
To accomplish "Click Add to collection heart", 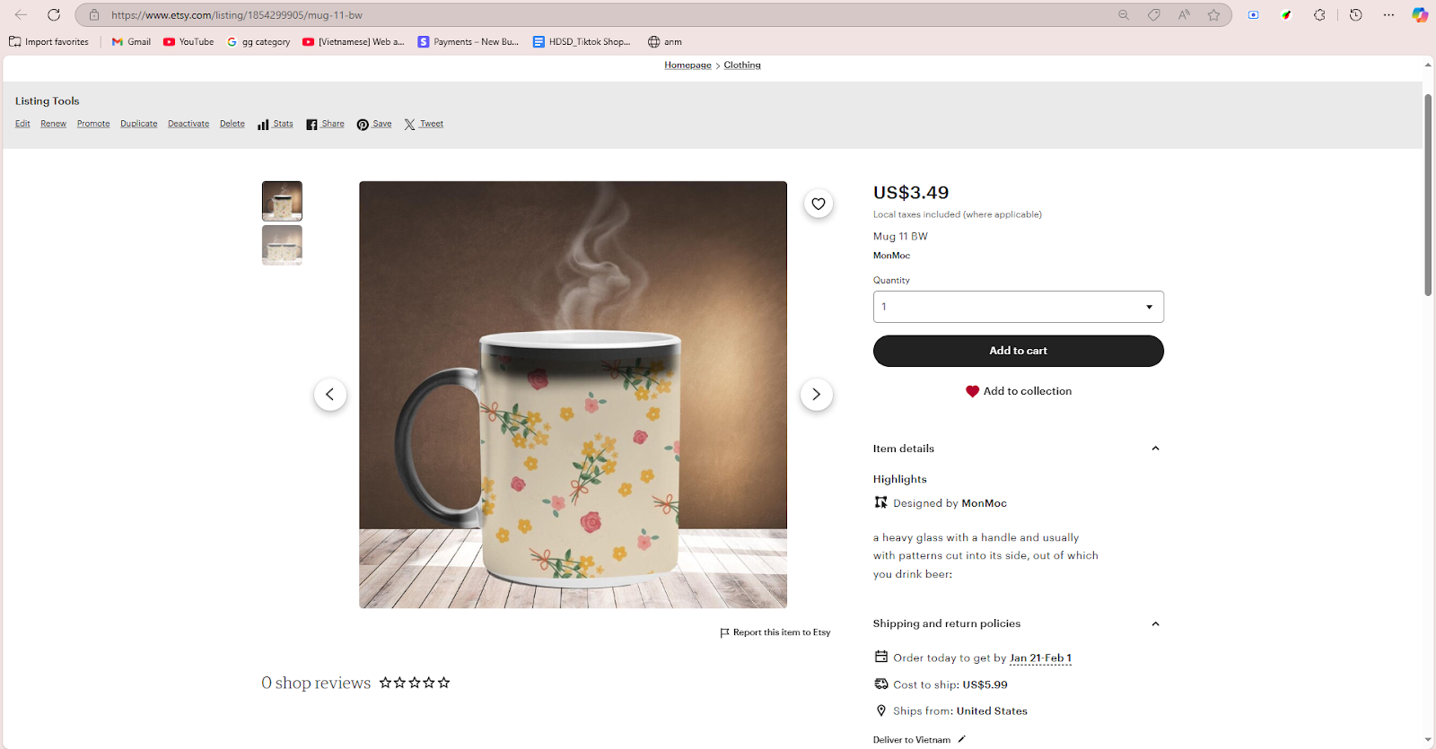I will tap(972, 391).
